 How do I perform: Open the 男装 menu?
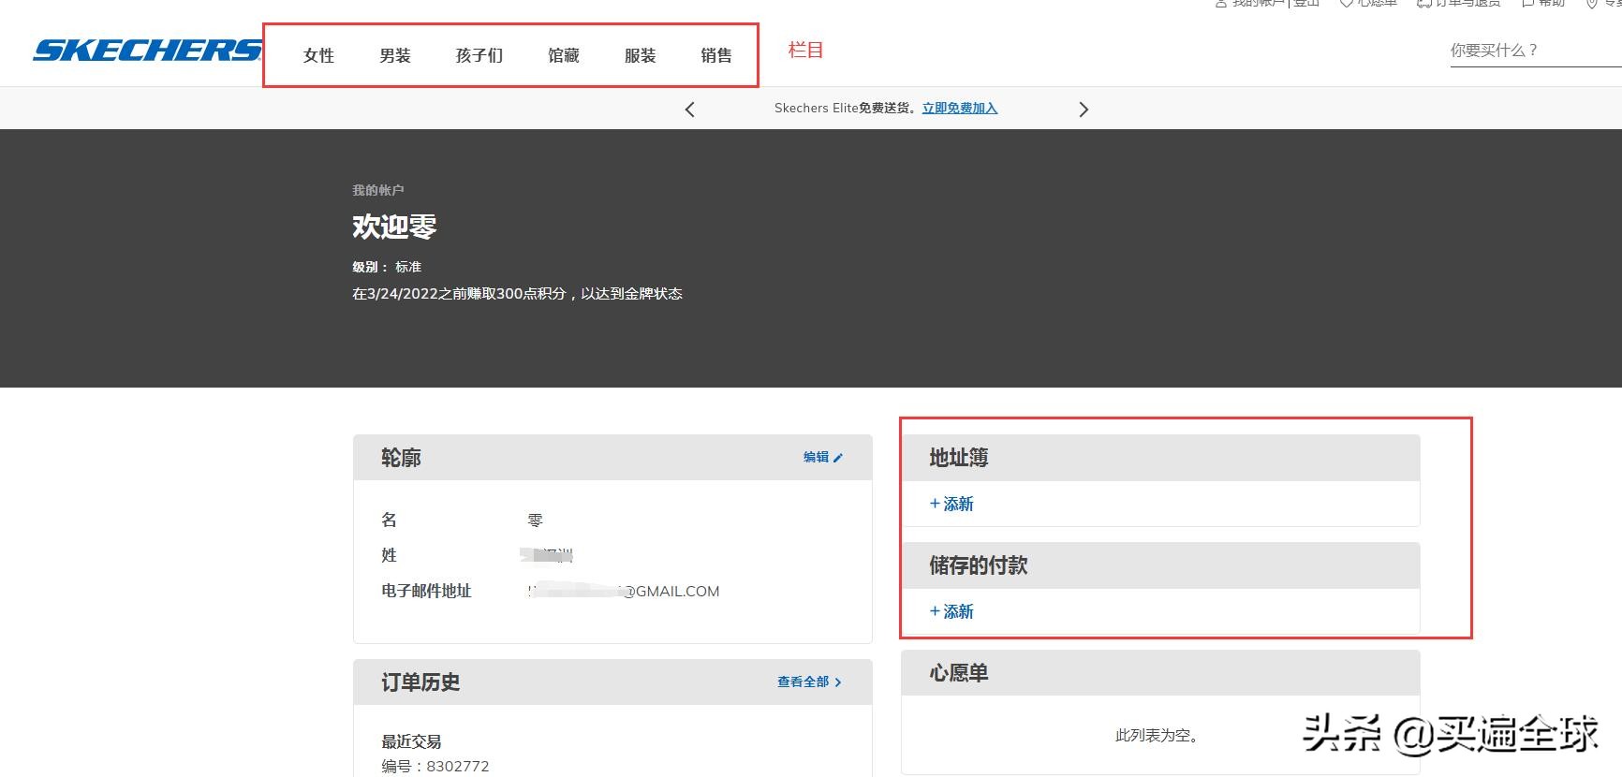[x=395, y=55]
